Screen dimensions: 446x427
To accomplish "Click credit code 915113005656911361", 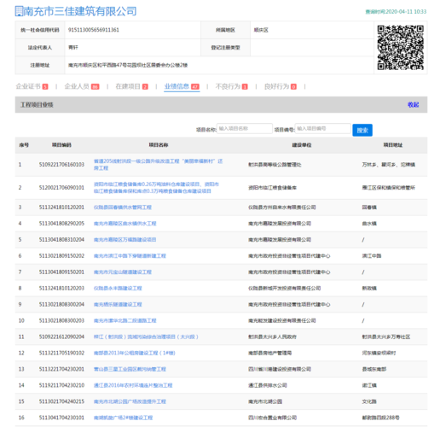I will [94, 30].
